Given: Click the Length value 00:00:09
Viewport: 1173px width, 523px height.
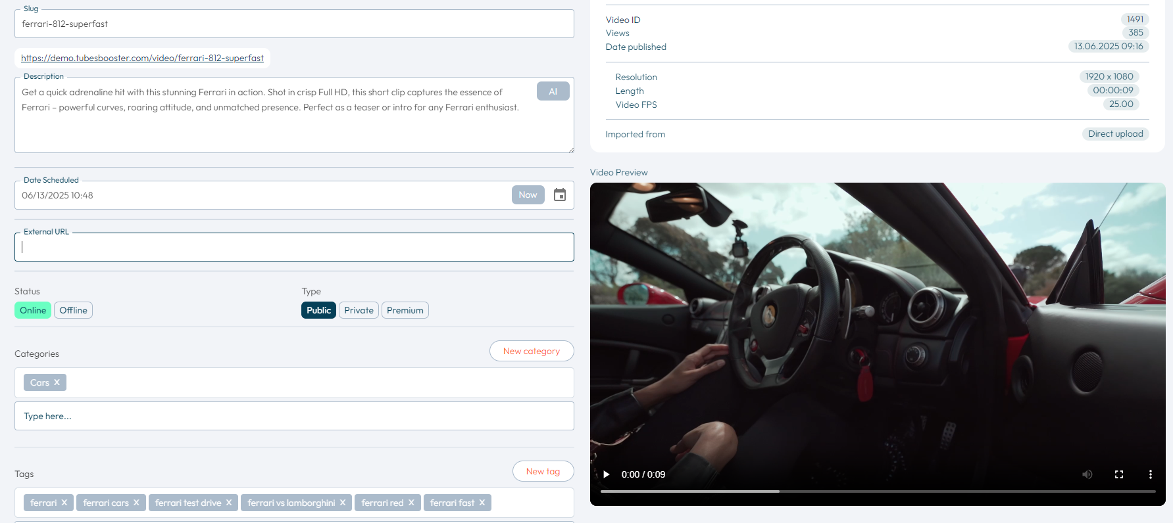Looking at the screenshot, I should point(1113,90).
